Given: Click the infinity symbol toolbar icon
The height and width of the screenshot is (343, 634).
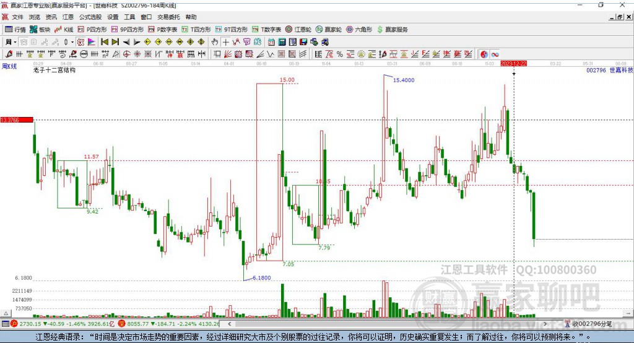Looking at the screenshot, I should pos(495,54).
